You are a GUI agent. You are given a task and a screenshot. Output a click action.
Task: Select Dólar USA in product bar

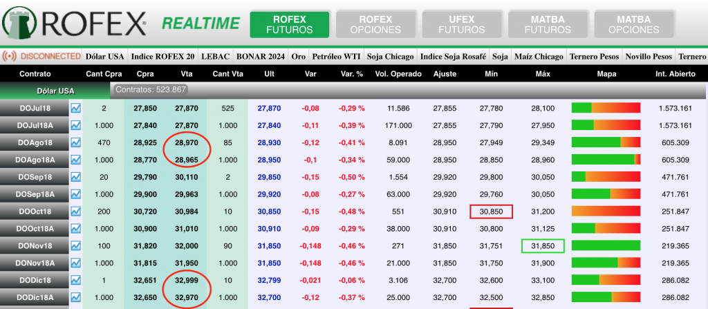pyautogui.click(x=105, y=57)
